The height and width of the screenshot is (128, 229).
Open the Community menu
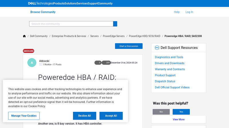105,3
